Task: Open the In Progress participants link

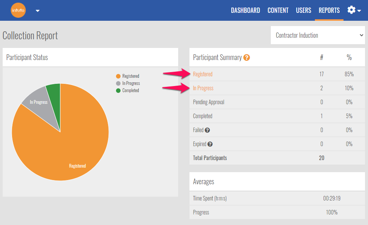Action: [203, 88]
